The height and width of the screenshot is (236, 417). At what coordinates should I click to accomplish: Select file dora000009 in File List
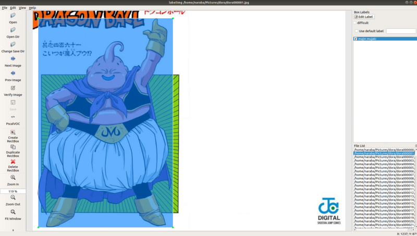(384, 182)
